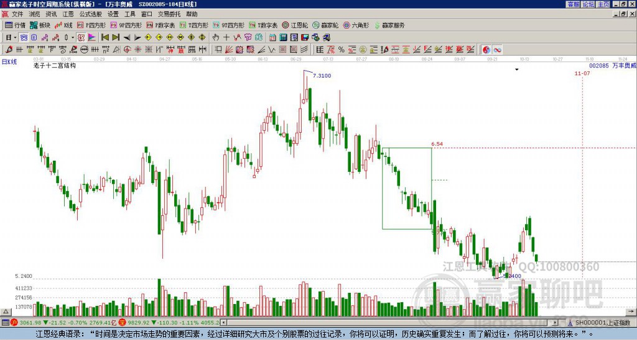
Task: Open the 赢家轮 wheel tool
Action: coord(325,25)
